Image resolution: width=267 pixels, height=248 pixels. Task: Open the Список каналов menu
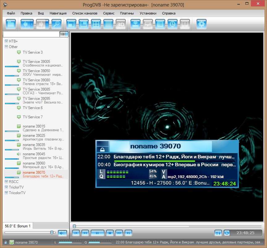pyautogui.click(x=85, y=13)
